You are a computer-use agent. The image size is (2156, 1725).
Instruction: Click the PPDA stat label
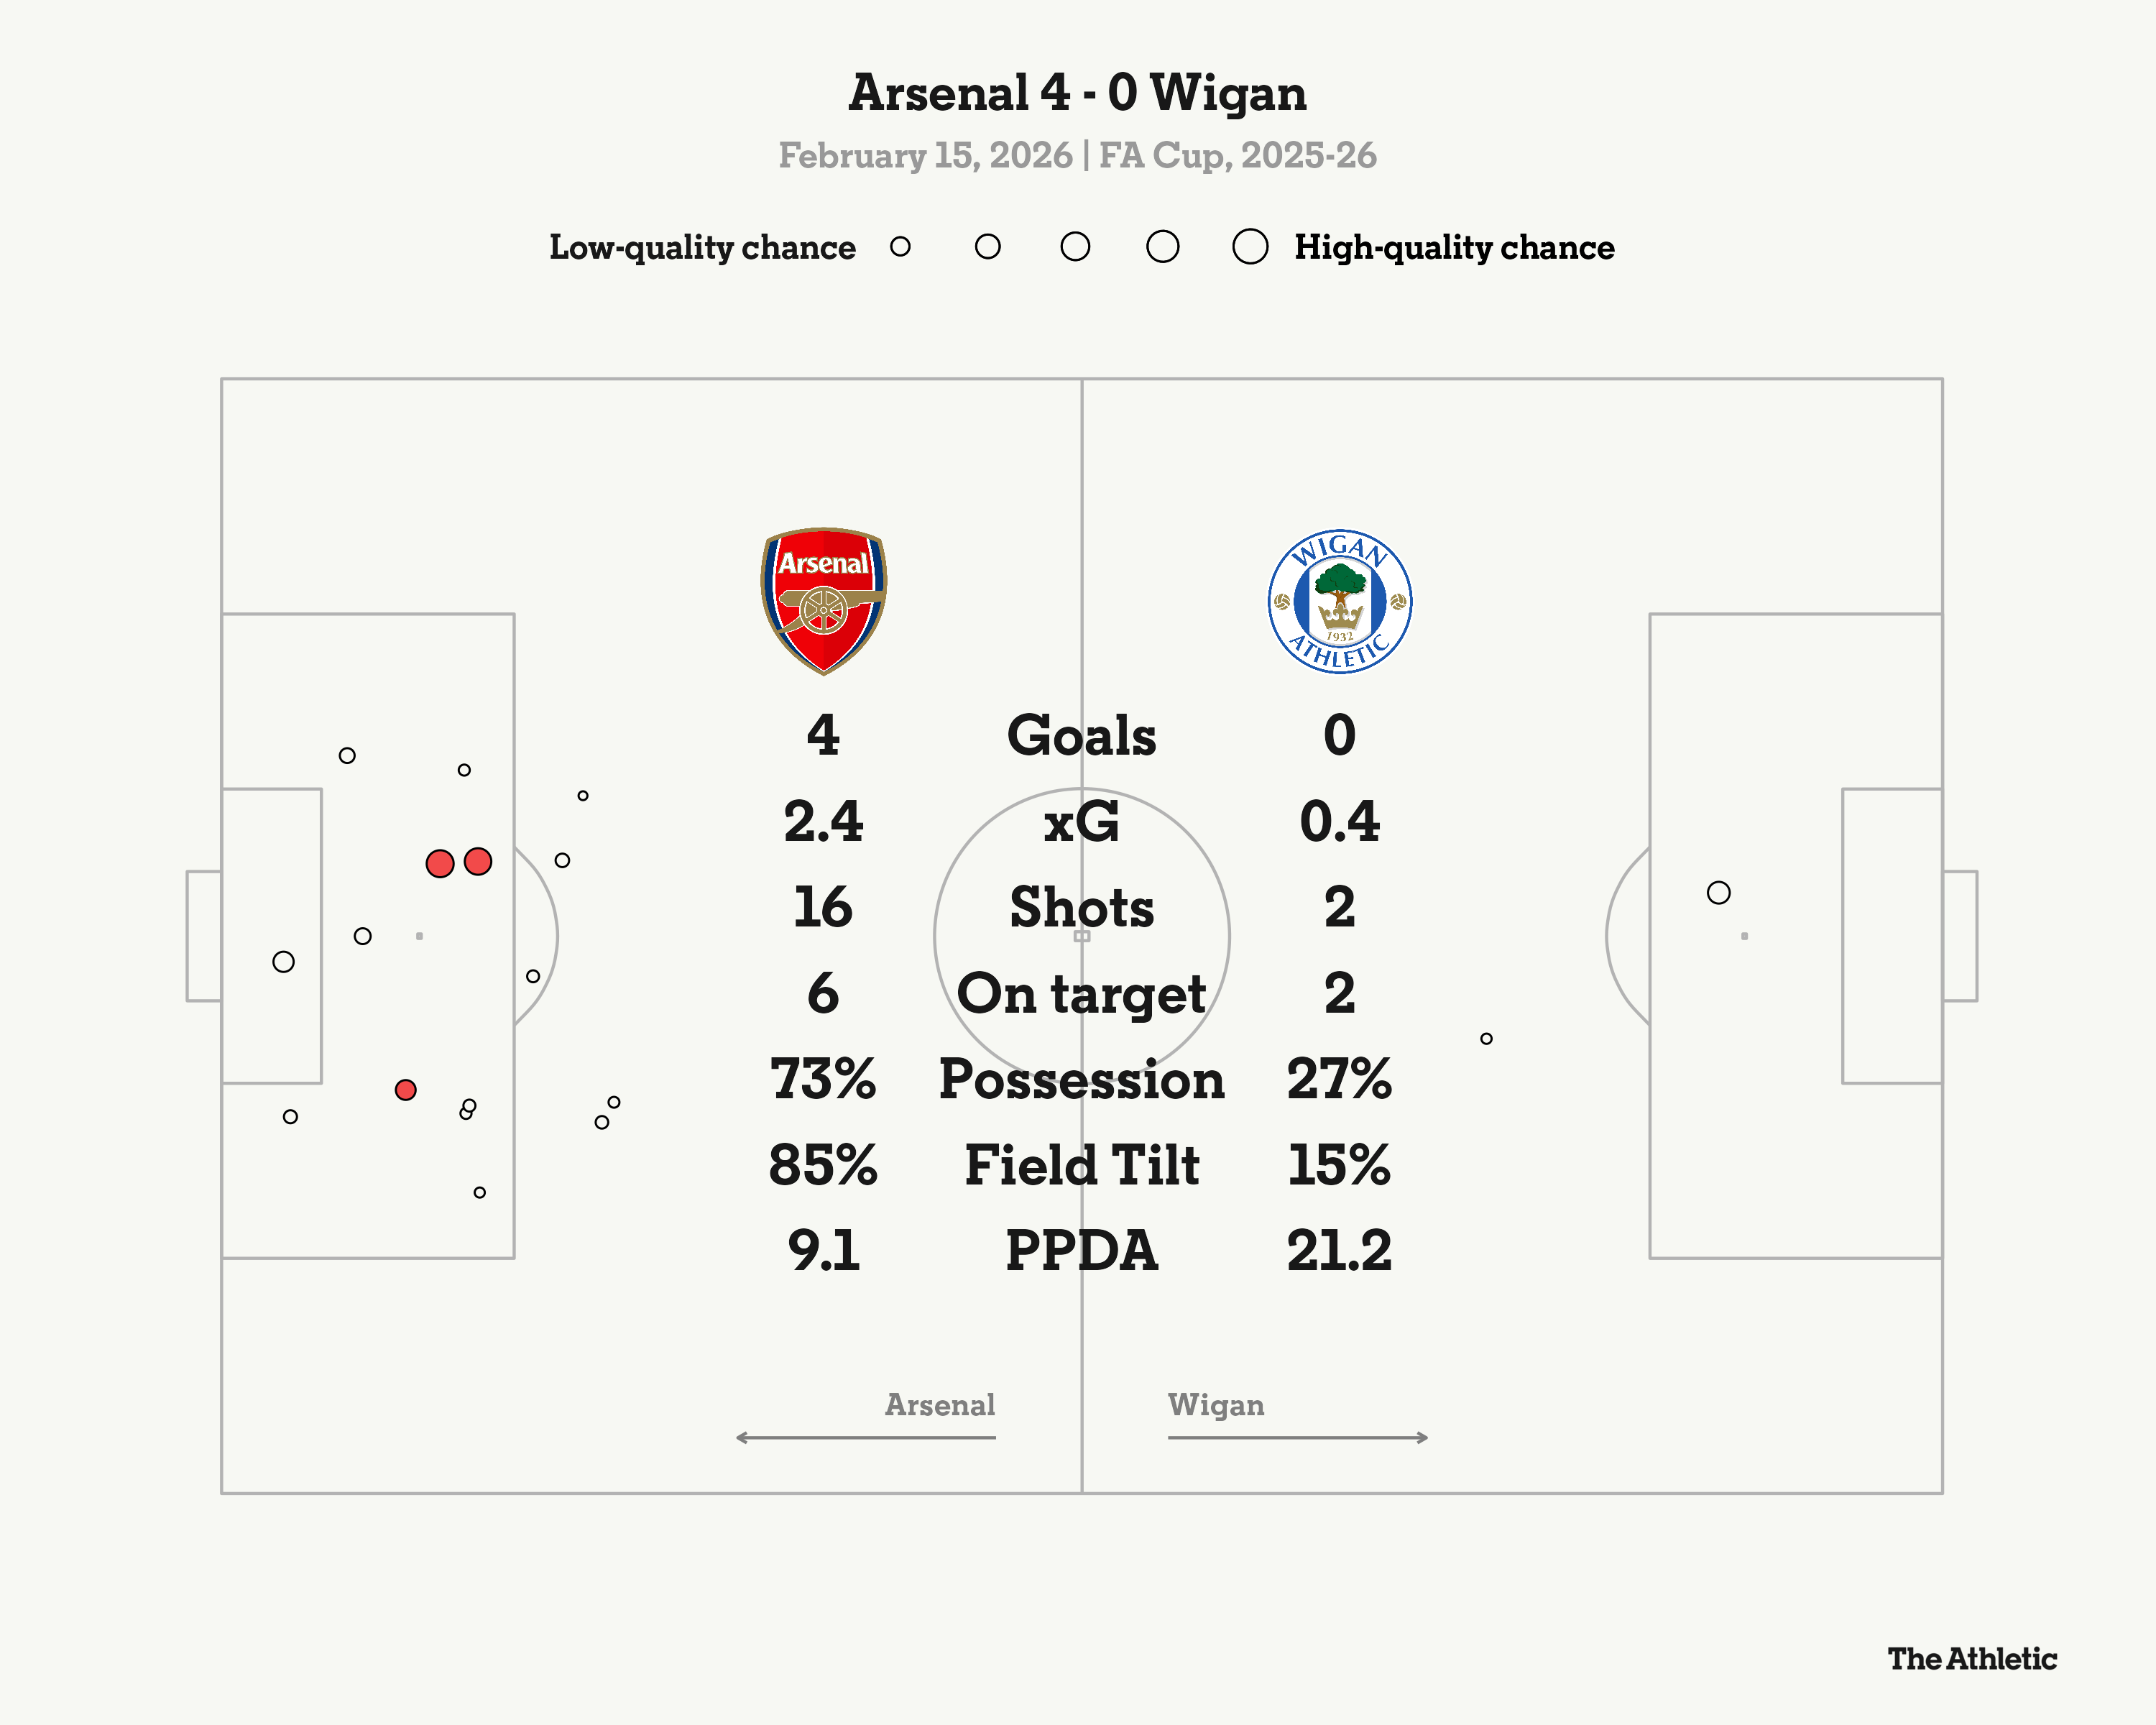tap(1081, 1251)
